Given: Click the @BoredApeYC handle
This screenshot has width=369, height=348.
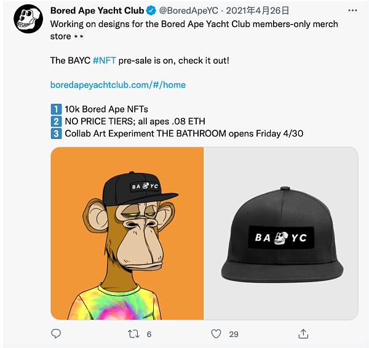Looking at the screenshot, I should point(189,10).
